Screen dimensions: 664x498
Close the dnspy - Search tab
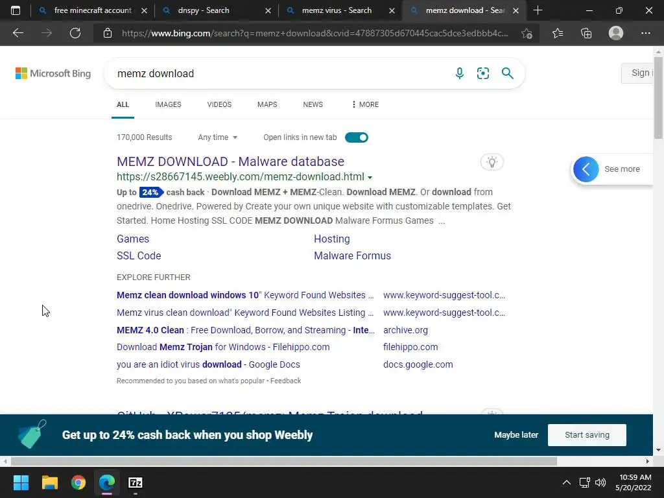(x=268, y=10)
